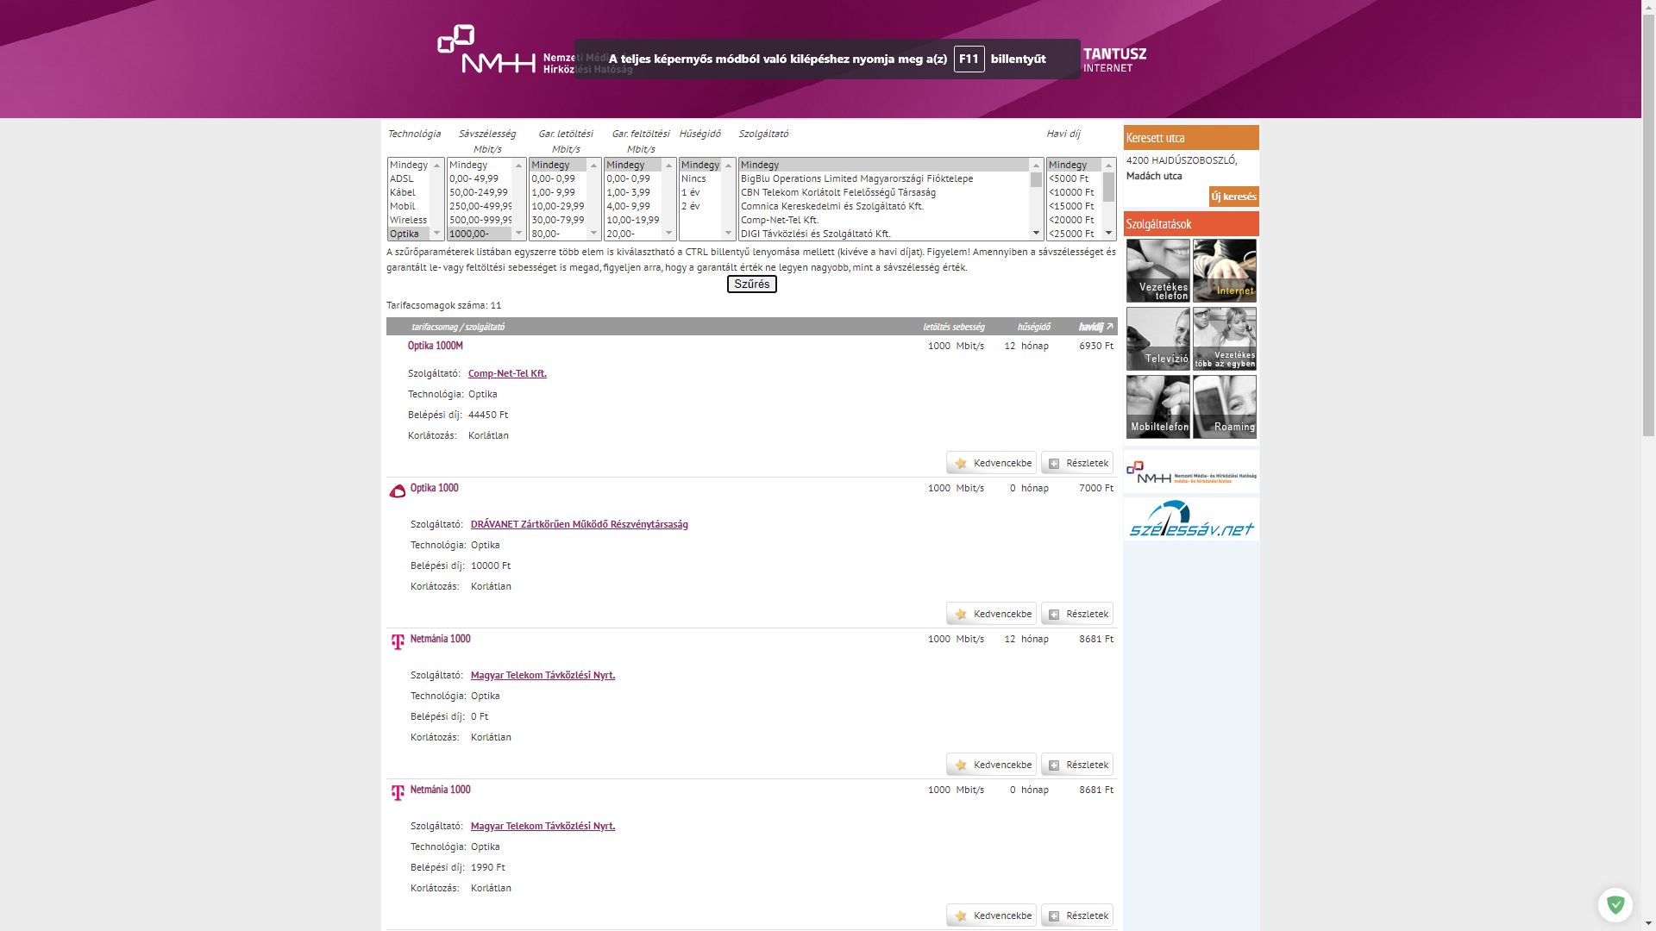The height and width of the screenshot is (931, 1656).
Task: Open the DRÁVANET Zártkörűen Működő Részvénytársaság link
Action: [x=580, y=524]
